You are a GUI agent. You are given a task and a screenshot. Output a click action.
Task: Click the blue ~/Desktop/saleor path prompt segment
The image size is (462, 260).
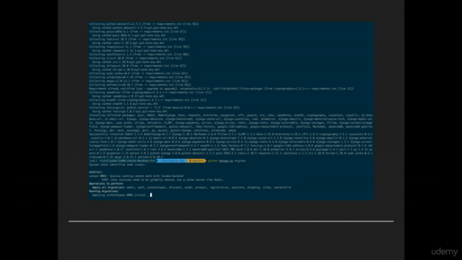[x=172, y=160]
